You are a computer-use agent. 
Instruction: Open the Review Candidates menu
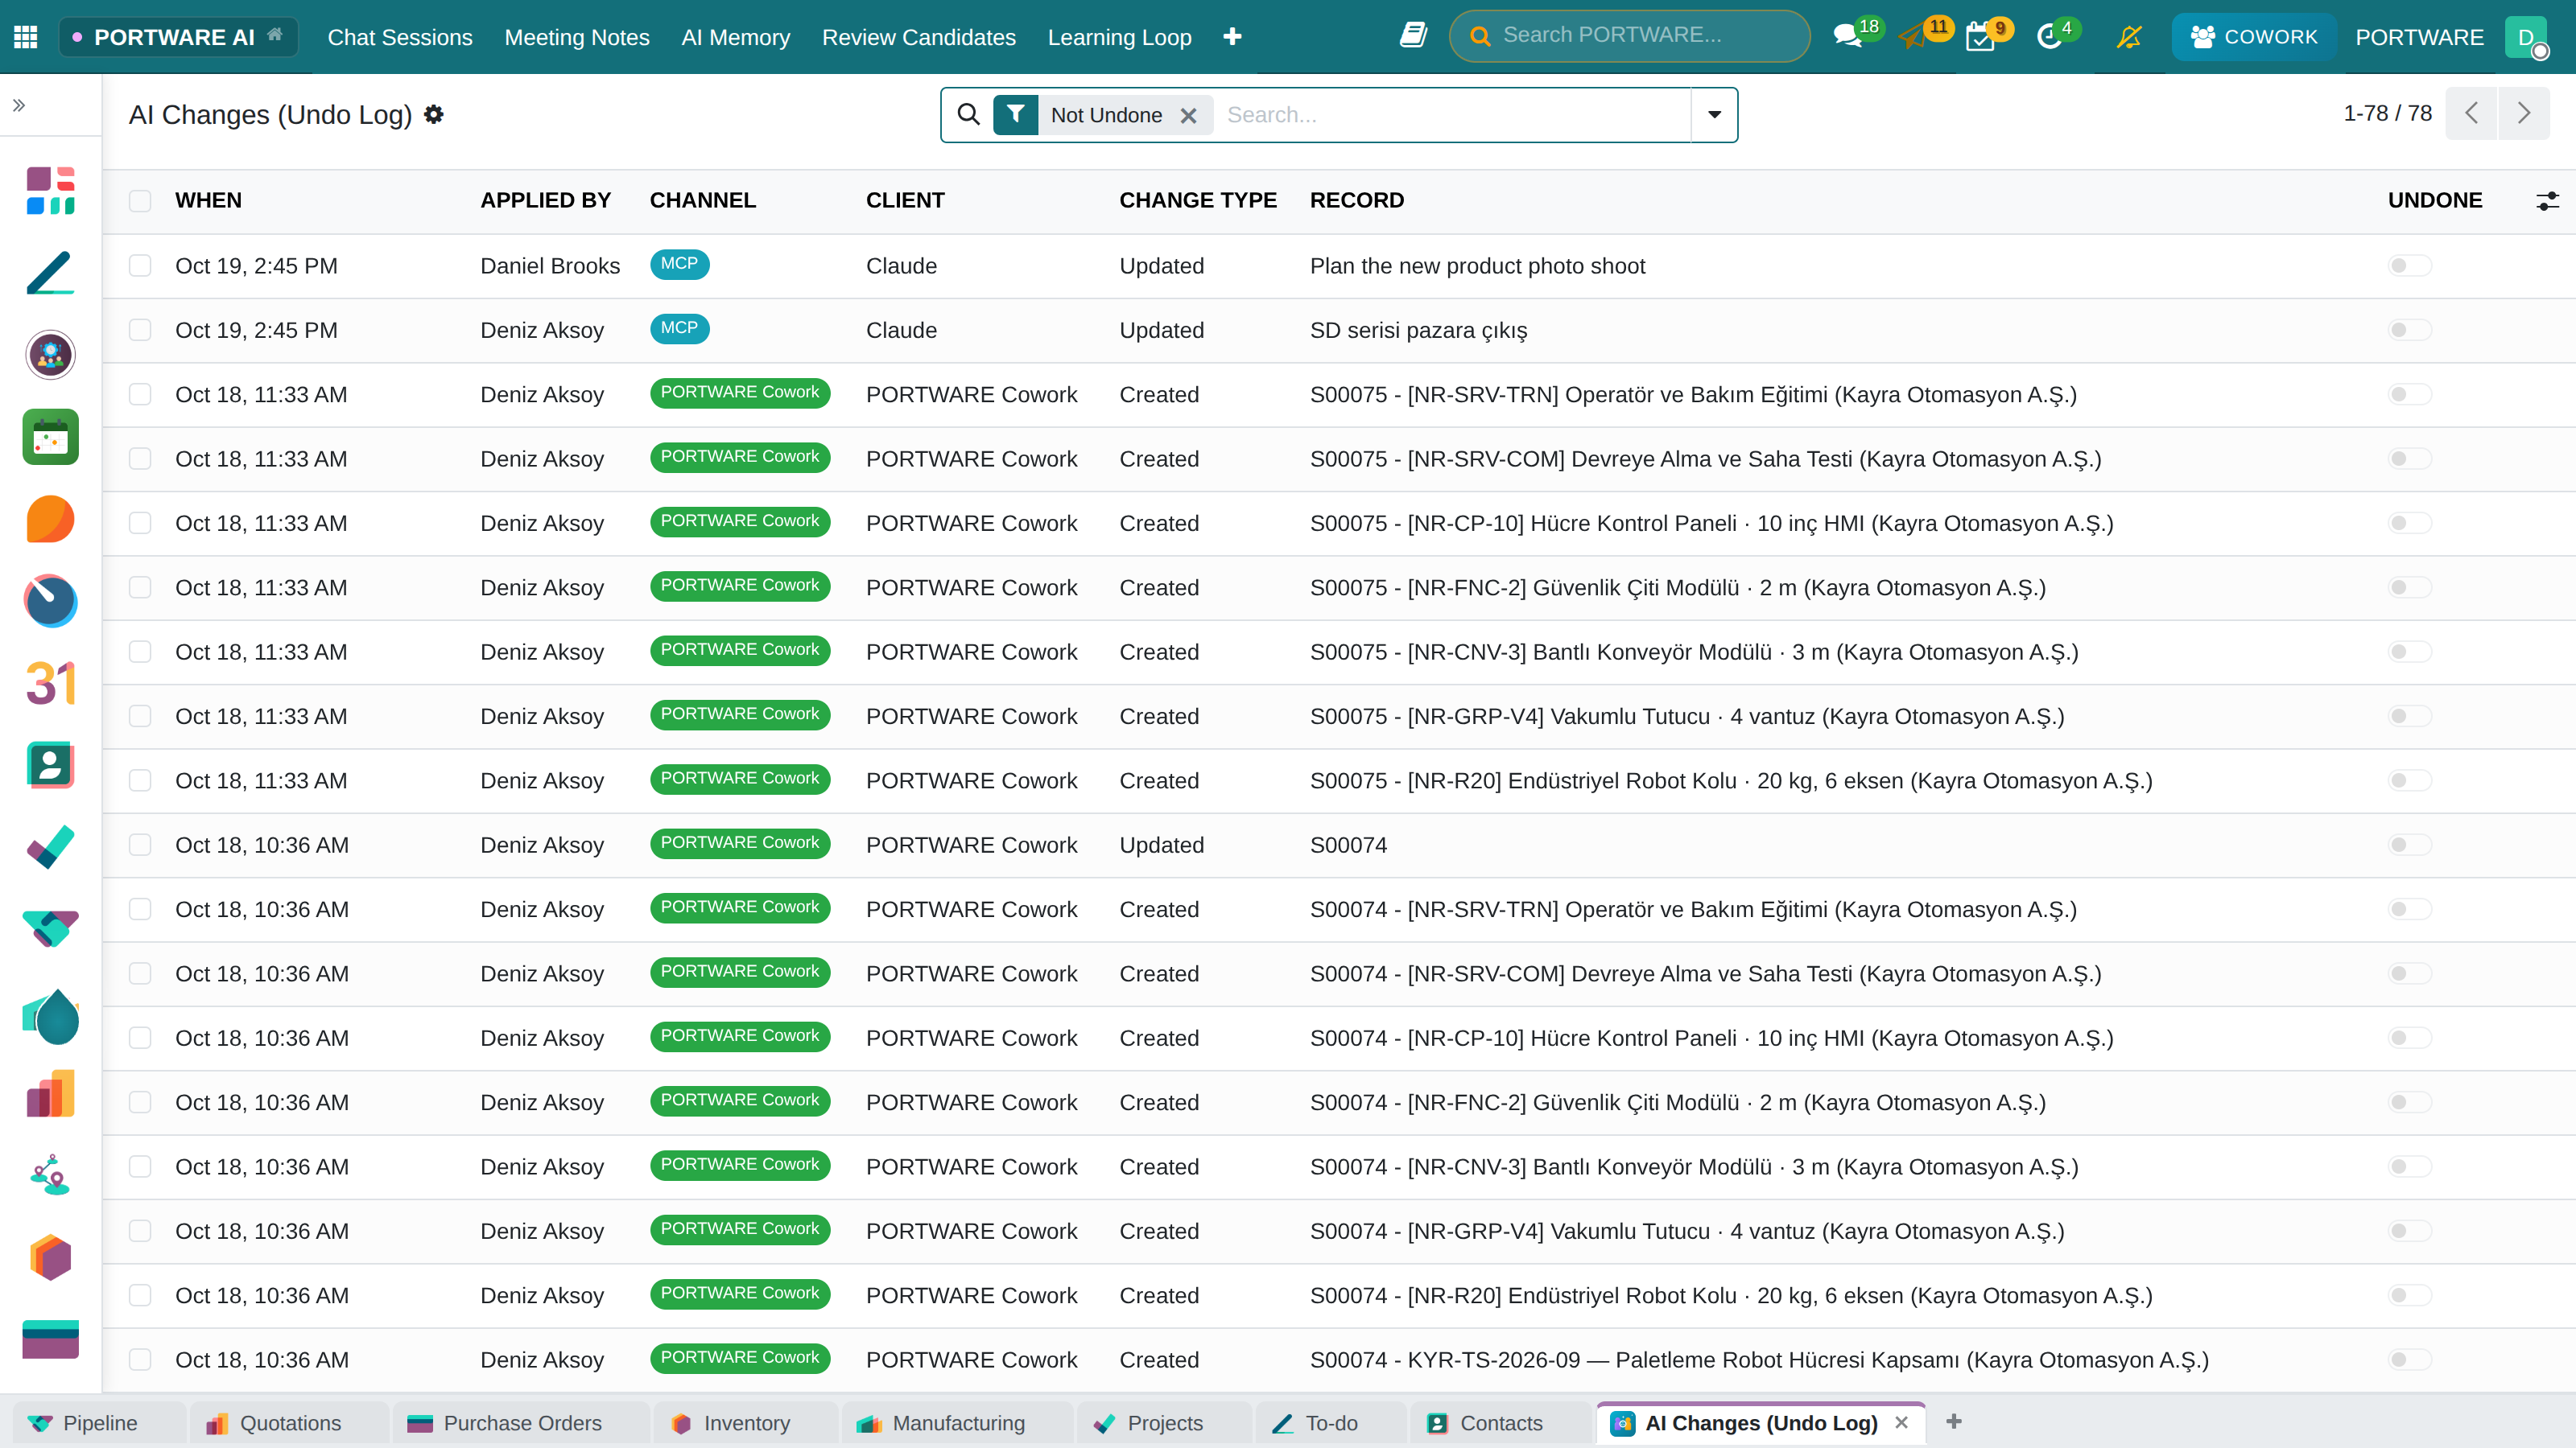918,37
